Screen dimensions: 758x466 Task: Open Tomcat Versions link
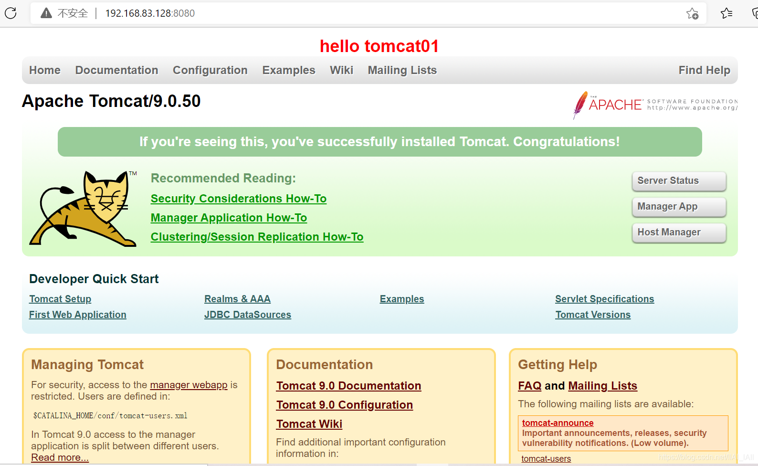pos(593,315)
